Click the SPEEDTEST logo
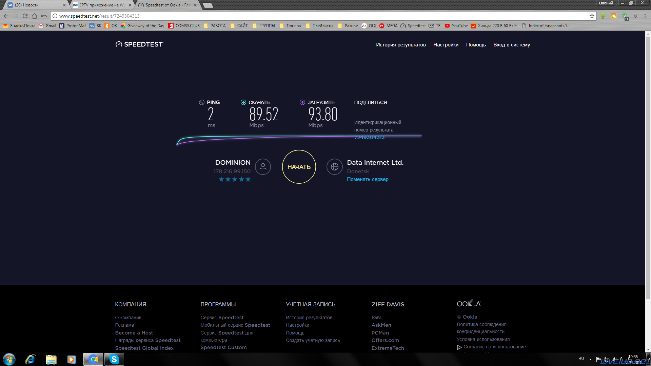The width and height of the screenshot is (651, 366). click(x=139, y=44)
